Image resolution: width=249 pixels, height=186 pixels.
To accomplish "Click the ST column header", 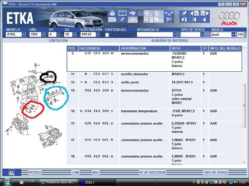I will pyautogui.click(x=205, y=48).
